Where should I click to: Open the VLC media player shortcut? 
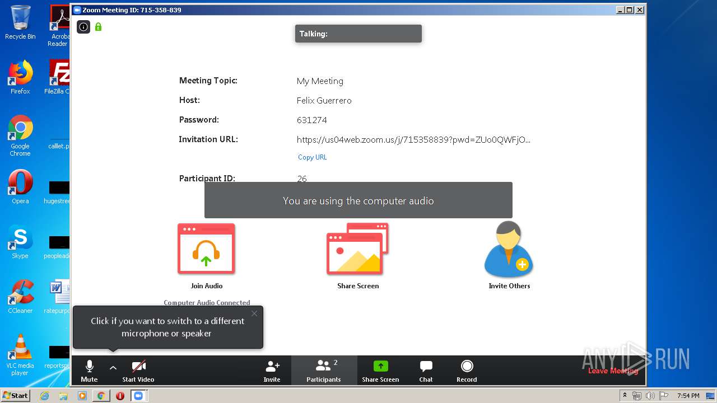tap(20, 355)
